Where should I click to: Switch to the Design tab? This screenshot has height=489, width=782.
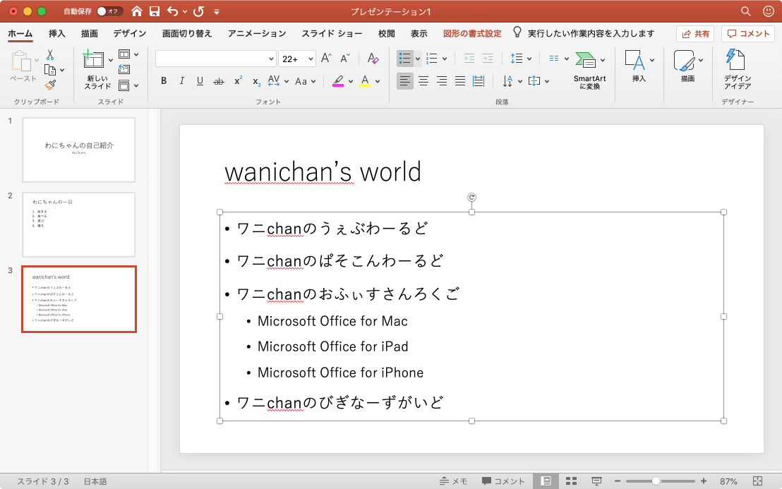coord(129,33)
